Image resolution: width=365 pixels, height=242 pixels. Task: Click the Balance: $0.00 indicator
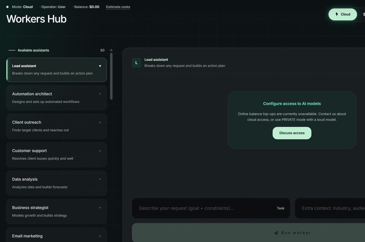click(x=87, y=7)
